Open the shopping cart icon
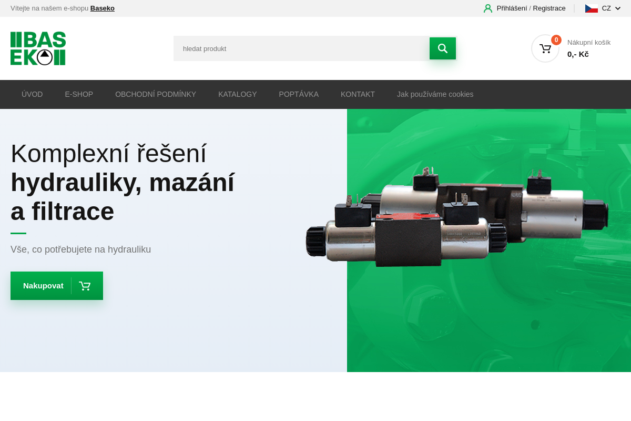The height and width of the screenshot is (421, 631). 545,48
